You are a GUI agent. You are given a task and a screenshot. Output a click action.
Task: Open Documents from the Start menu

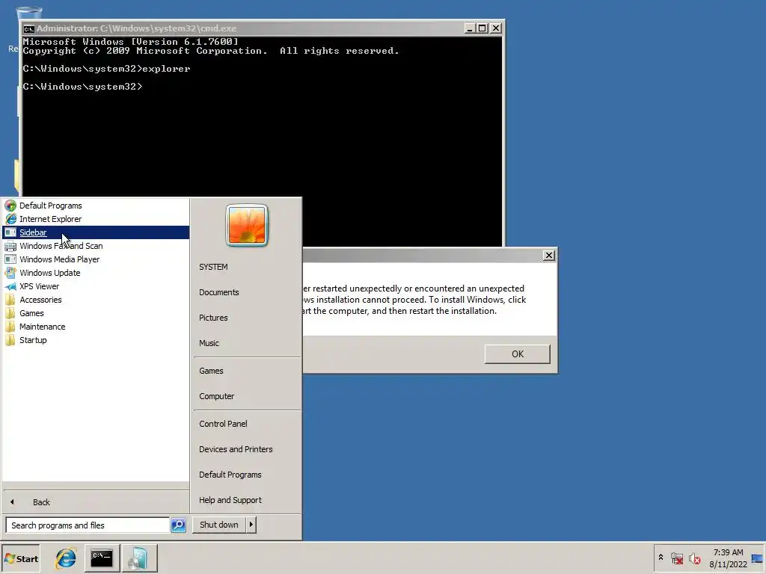click(x=247, y=292)
